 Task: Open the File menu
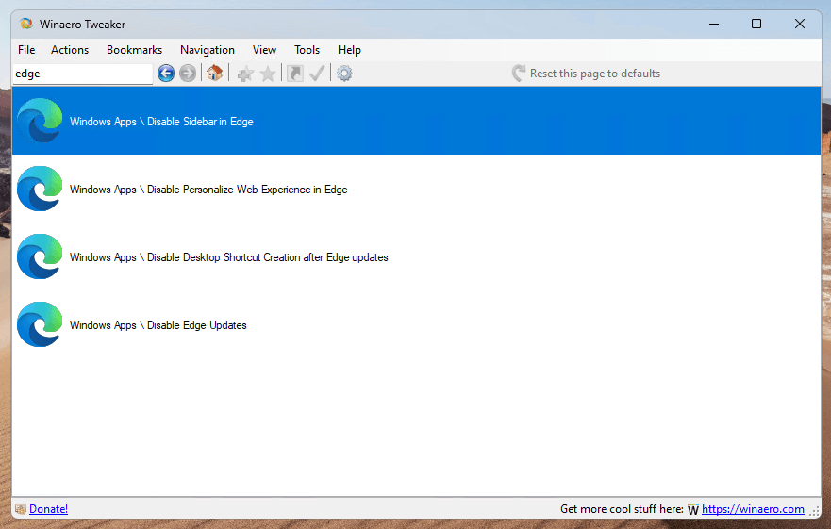[x=26, y=50]
